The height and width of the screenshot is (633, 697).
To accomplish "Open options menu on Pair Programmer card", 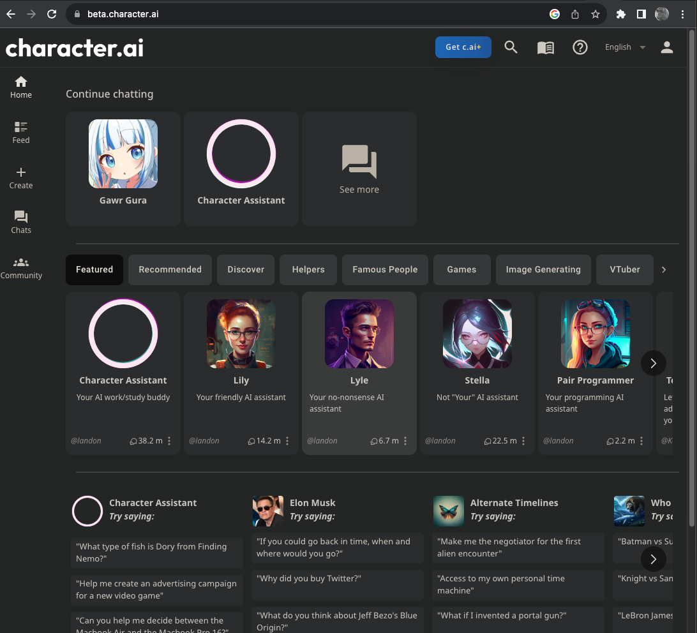I will click(641, 440).
